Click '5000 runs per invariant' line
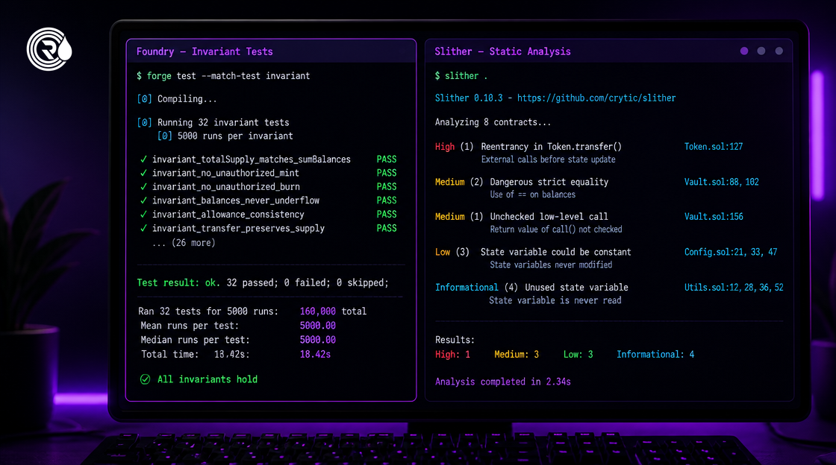Image resolution: width=836 pixels, height=465 pixels. [x=235, y=136]
